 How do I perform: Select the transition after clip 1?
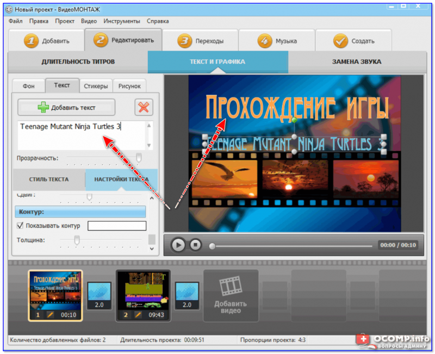point(99,296)
